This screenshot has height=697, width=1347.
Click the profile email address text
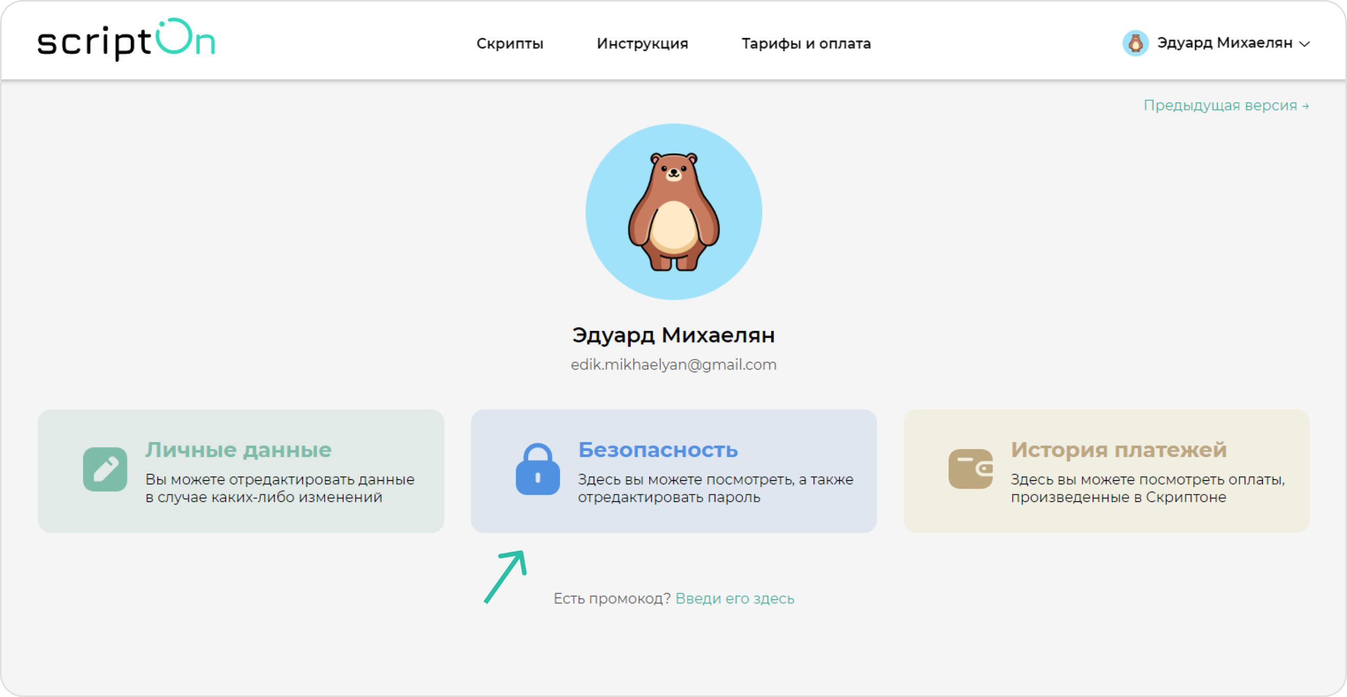(x=674, y=365)
